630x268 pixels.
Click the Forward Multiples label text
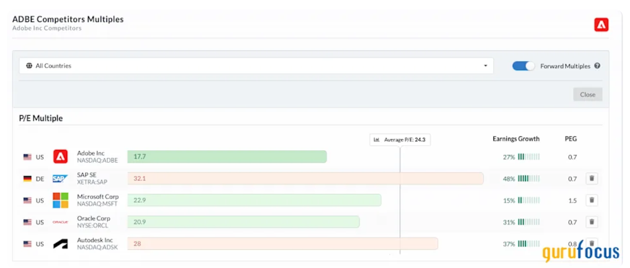tap(565, 66)
